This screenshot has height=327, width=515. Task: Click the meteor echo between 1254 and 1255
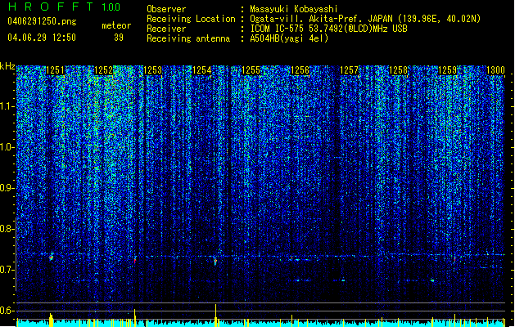[x=215, y=261]
